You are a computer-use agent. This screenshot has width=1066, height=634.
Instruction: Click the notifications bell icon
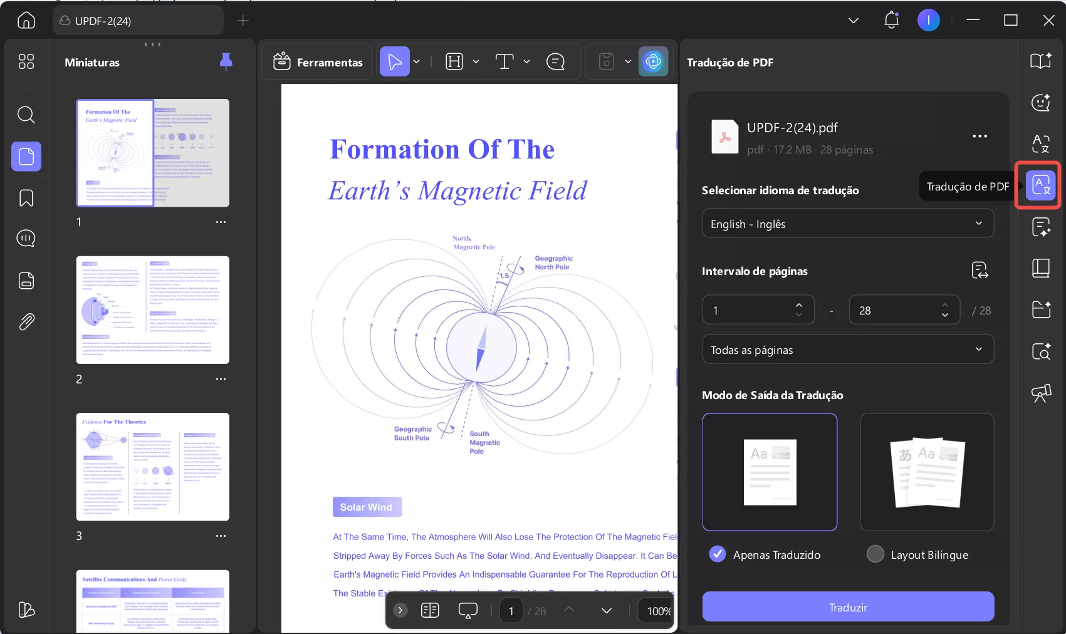tap(891, 20)
